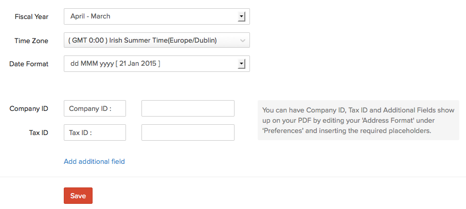Click the Time Zone chevron icon
This screenshot has height=209, width=466.
(243, 41)
